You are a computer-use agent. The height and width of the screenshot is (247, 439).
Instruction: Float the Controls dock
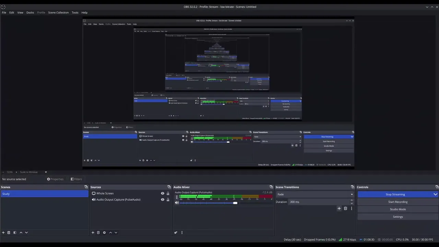tap(437, 187)
